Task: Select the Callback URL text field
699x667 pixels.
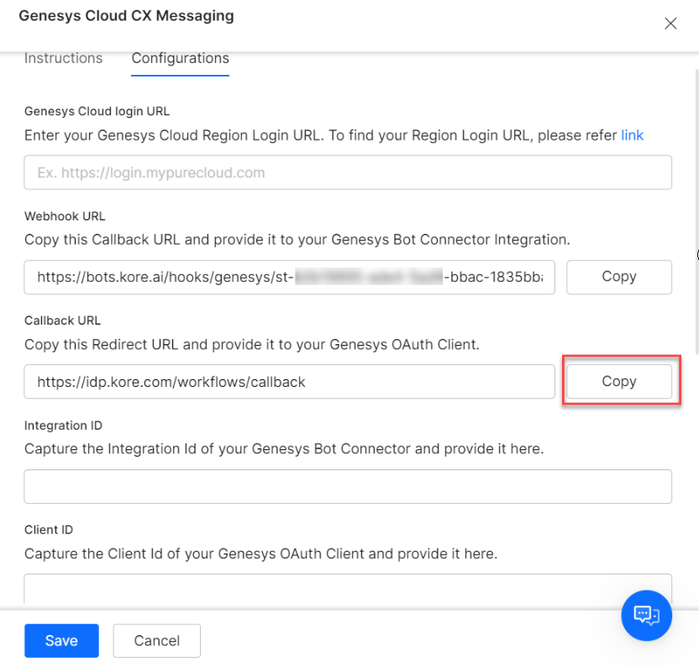Action: pos(289,381)
